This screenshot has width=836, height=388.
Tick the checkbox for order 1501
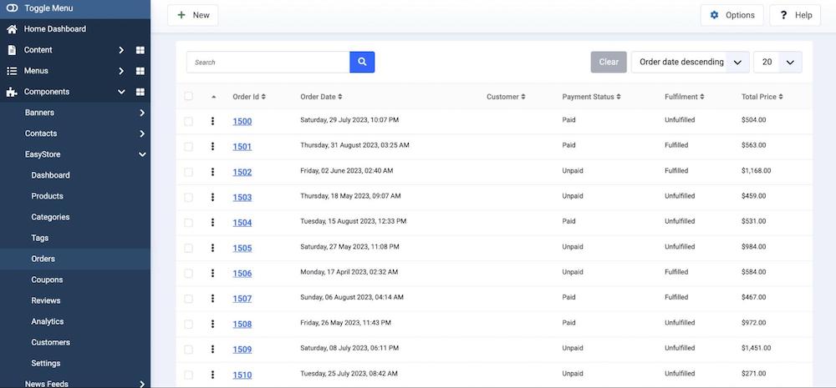click(x=188, y=147)
